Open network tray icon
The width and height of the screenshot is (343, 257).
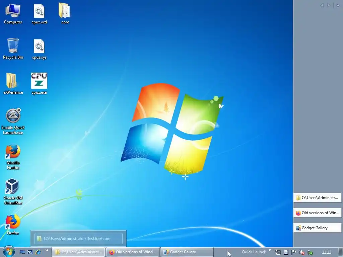[x=278, y=252]
